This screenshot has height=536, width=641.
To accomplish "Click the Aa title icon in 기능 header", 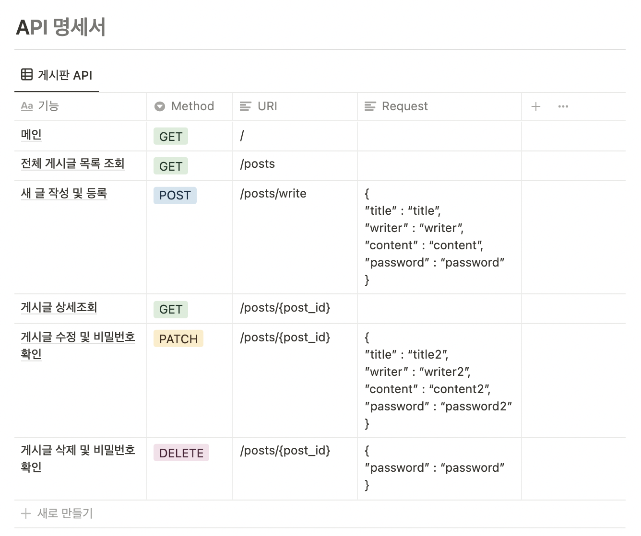I will [27, 106].
